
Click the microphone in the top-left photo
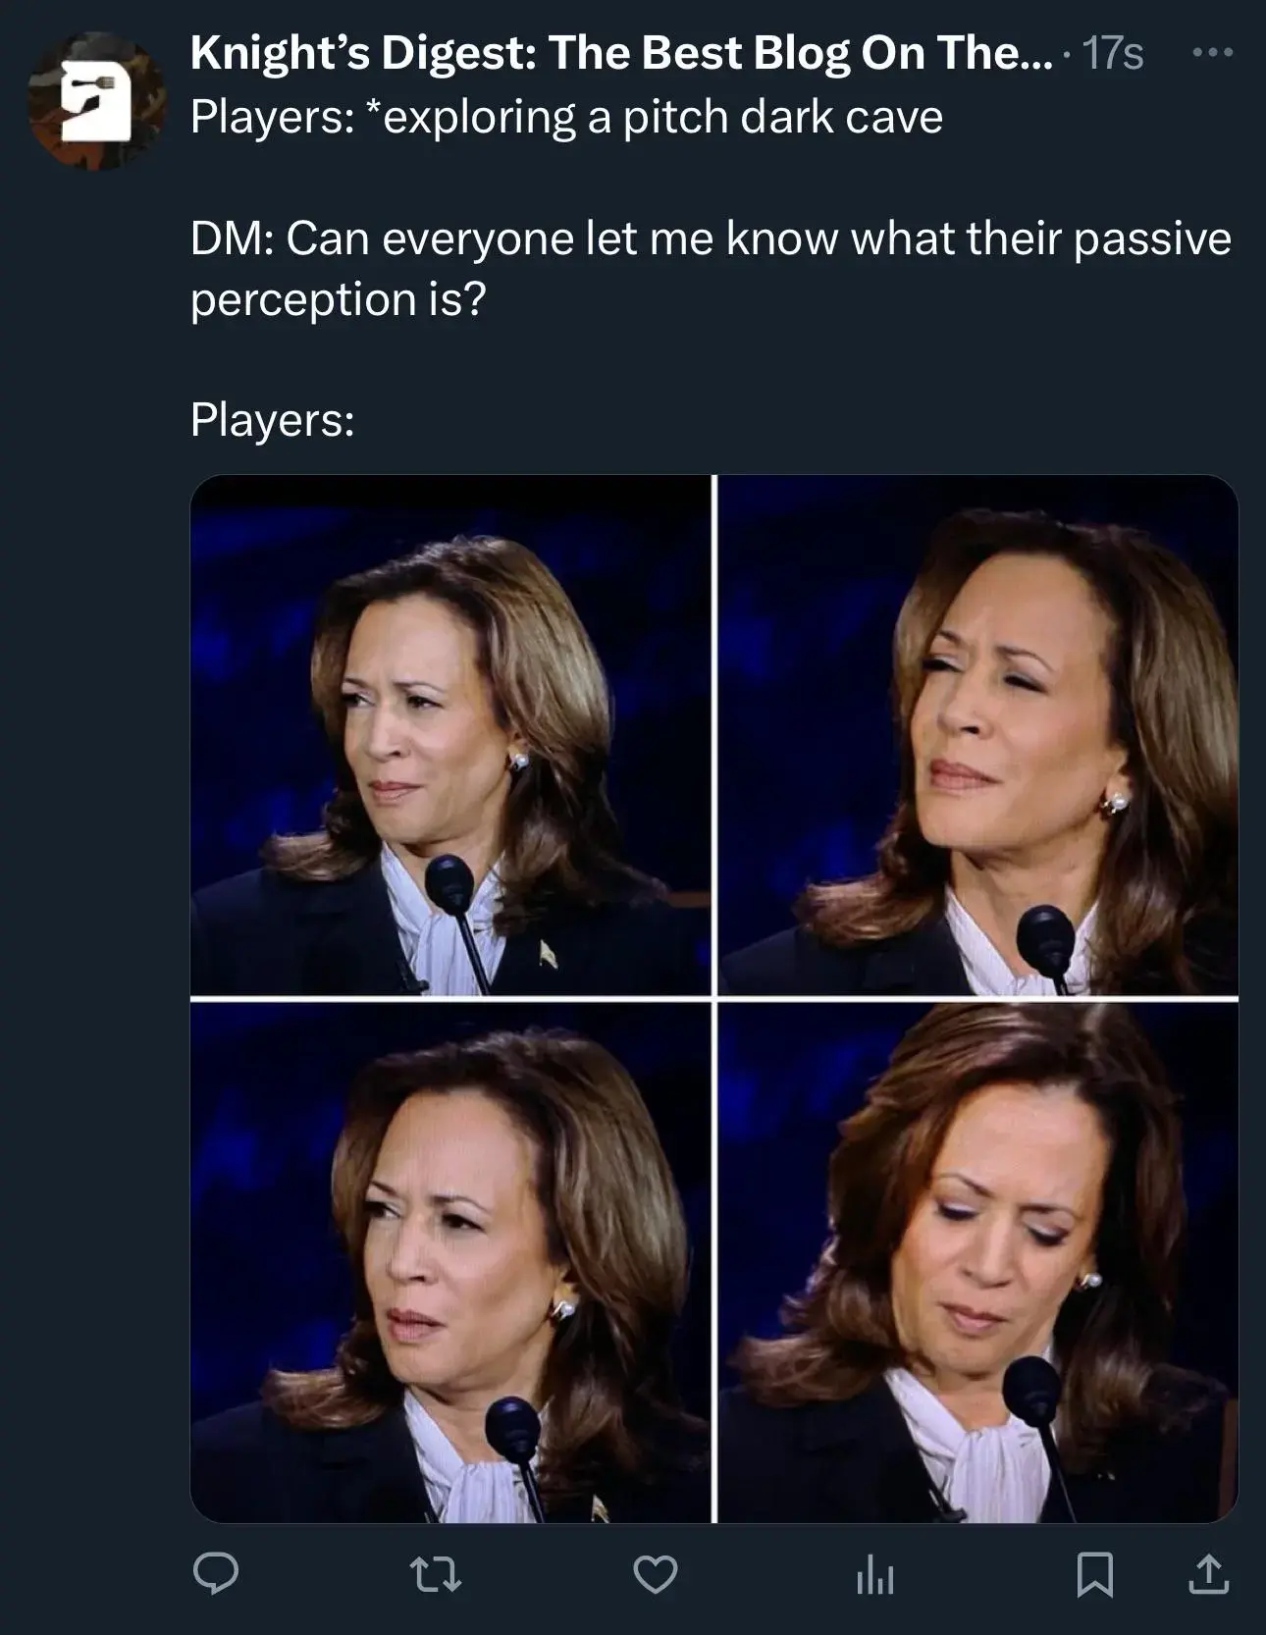click(449, 879)
